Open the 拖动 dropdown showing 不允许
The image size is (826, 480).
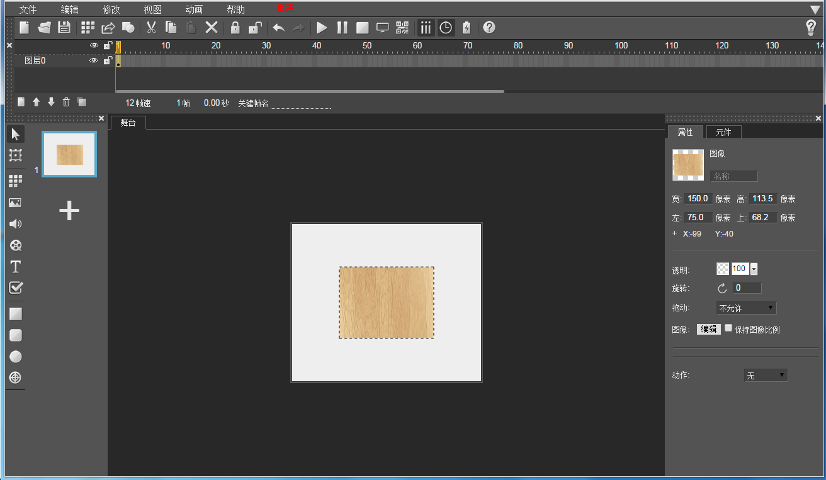(746, 308)
